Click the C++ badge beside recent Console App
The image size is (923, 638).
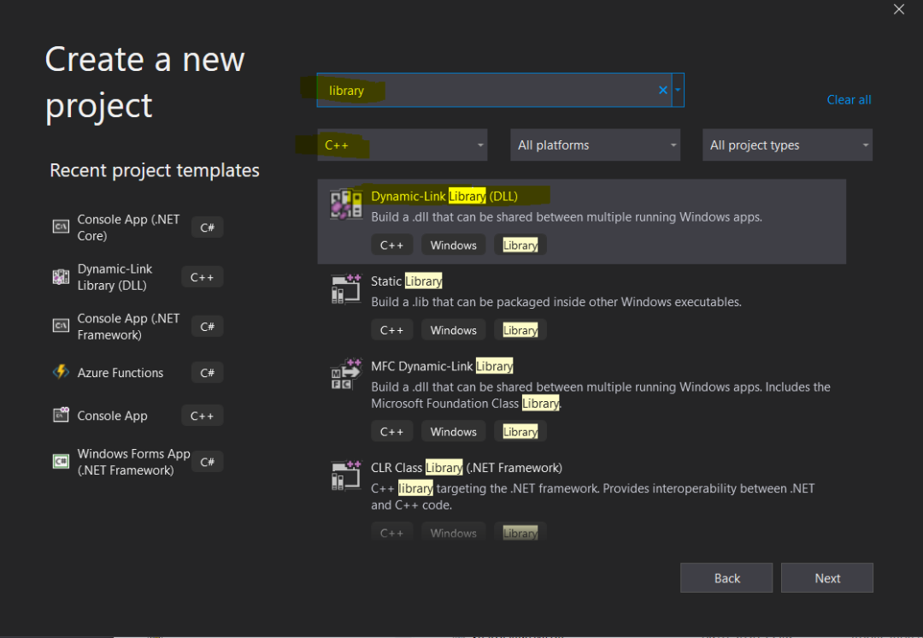[x=202, y=416]
